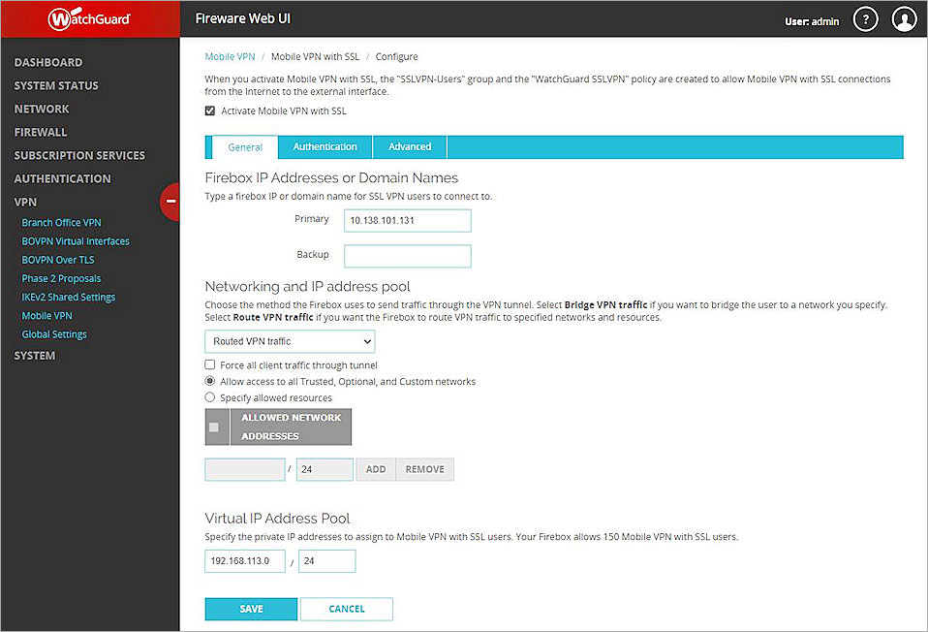Image resolution: width=928 pixels, height=632 pixels.
Task: Follow the Mobile VPN breadcrumb link
Action: tap(230, 56)
